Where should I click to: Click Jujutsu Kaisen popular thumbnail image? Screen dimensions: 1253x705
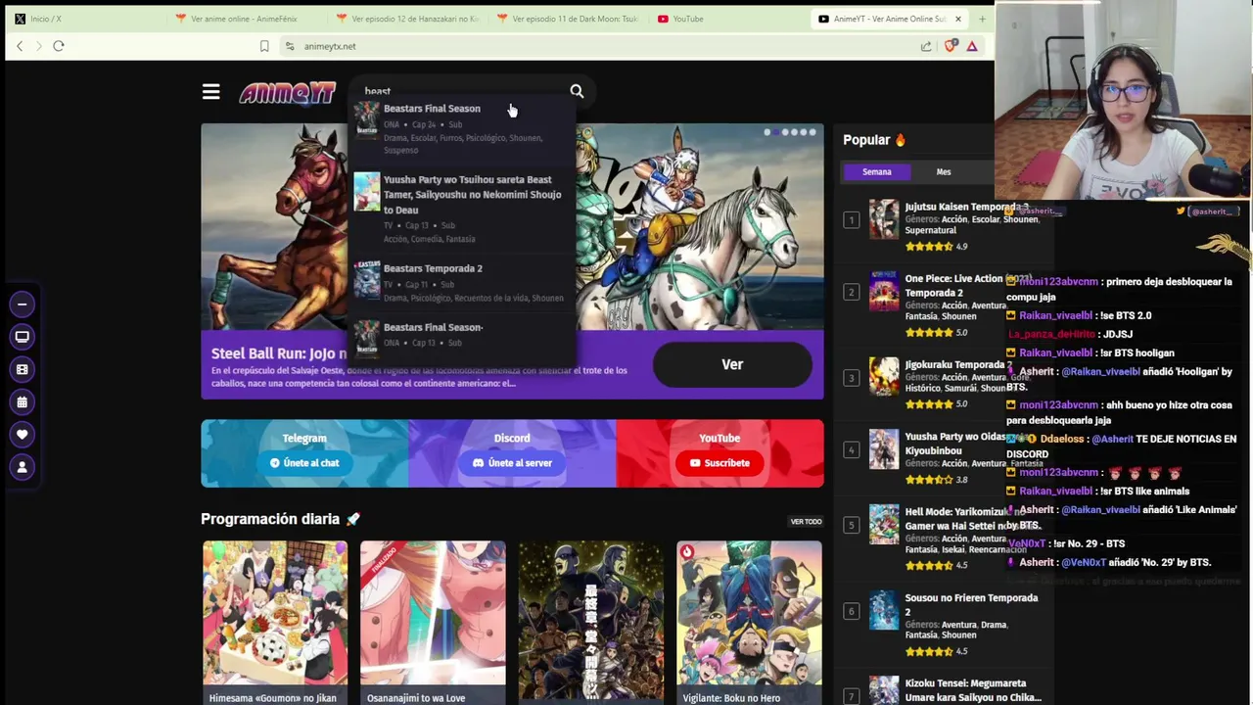(884, 220)
